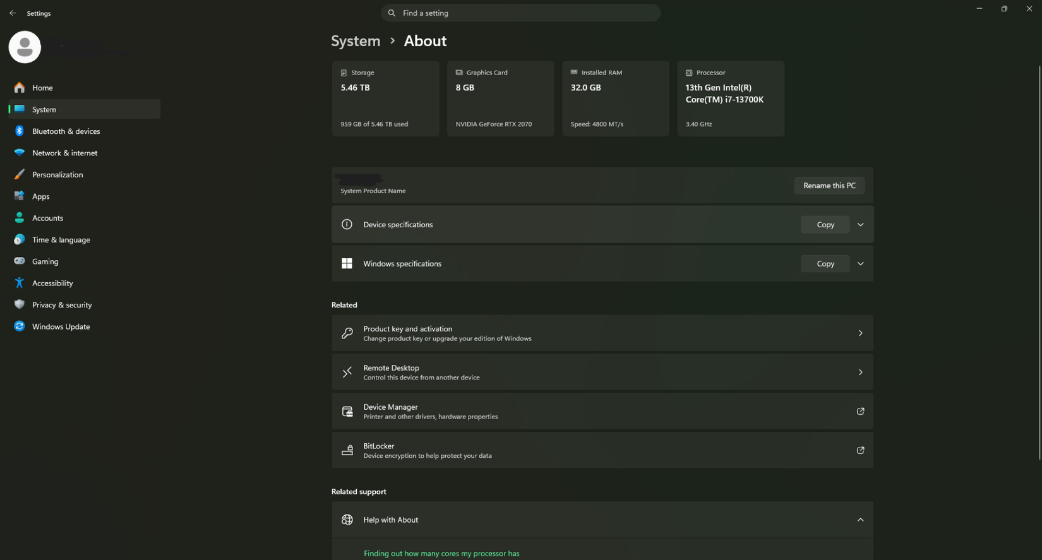Minimize the Settings window
Image resolution: width=1042 pixels, height=560 pixels.
pos(979,9)
